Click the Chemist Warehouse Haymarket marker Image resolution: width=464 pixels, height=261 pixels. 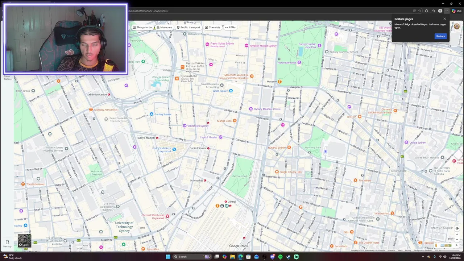167,216
